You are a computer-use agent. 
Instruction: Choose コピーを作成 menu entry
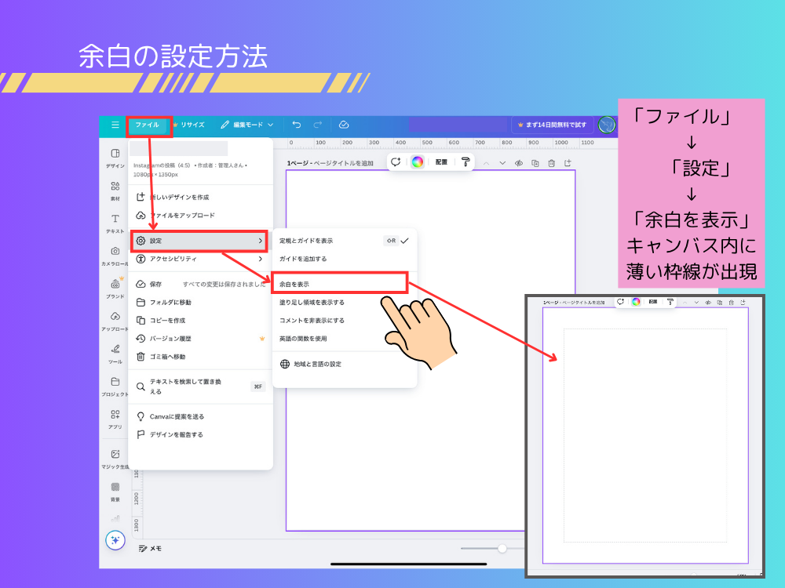click(200, 320)
